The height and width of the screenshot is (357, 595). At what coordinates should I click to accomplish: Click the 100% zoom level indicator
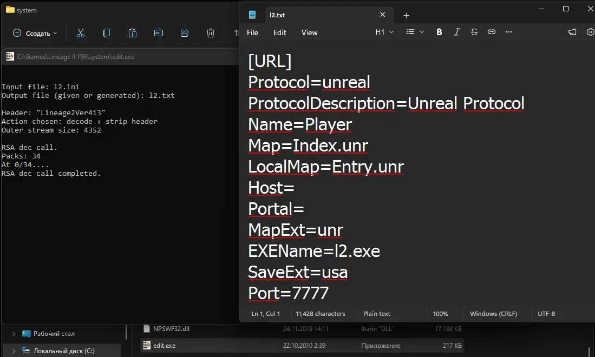(441, 314)
